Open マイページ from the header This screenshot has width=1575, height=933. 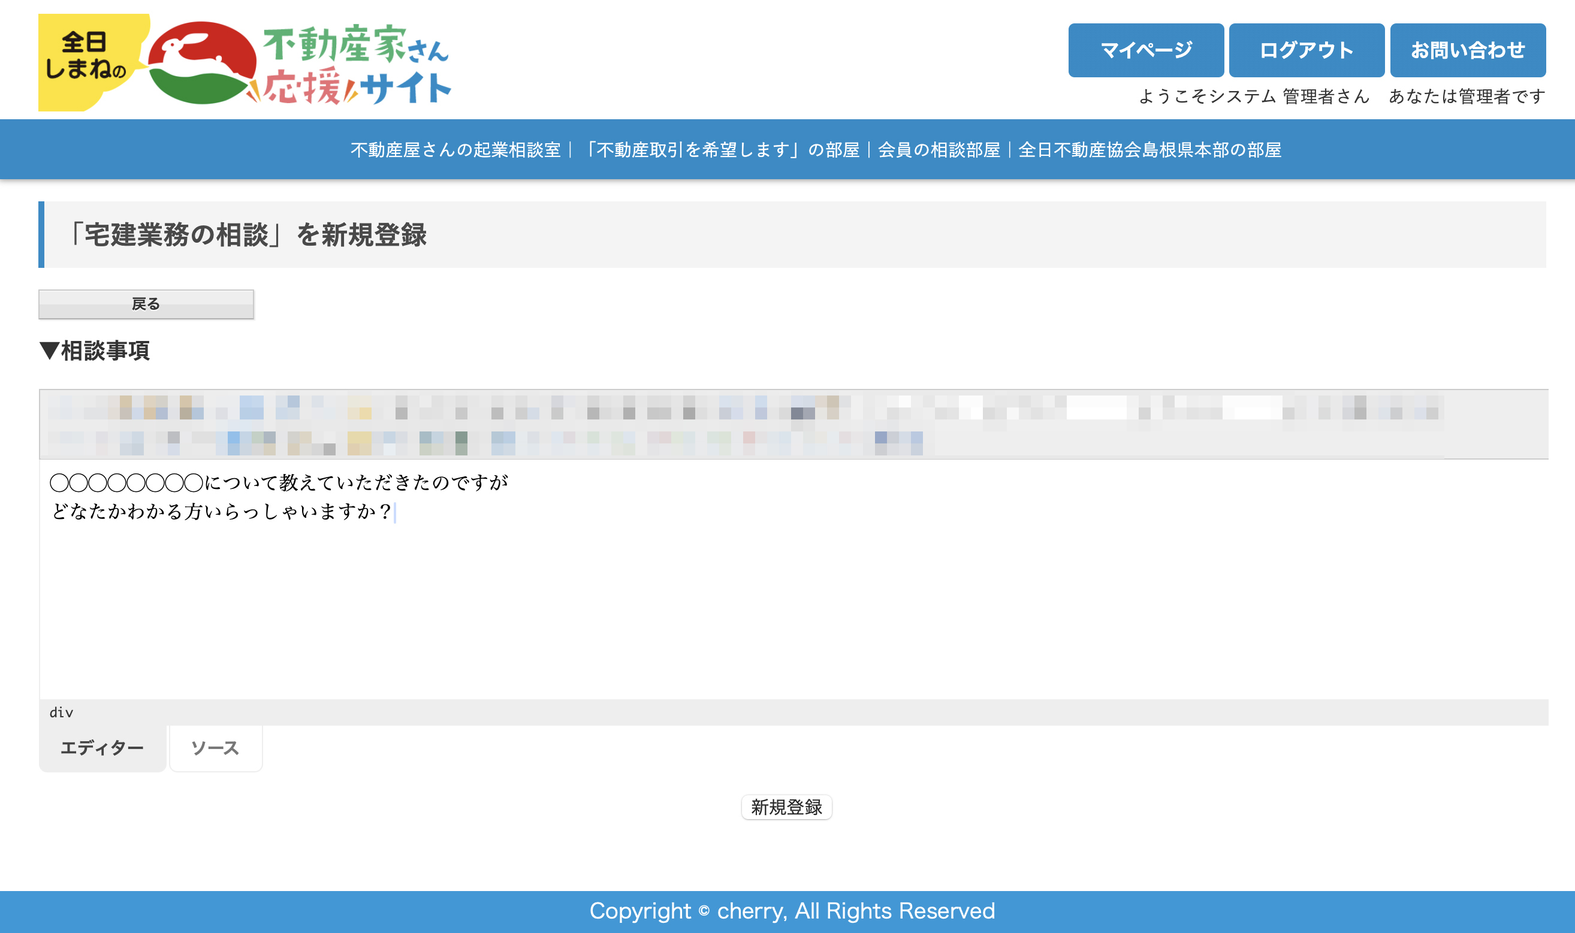click(1145, 50)
